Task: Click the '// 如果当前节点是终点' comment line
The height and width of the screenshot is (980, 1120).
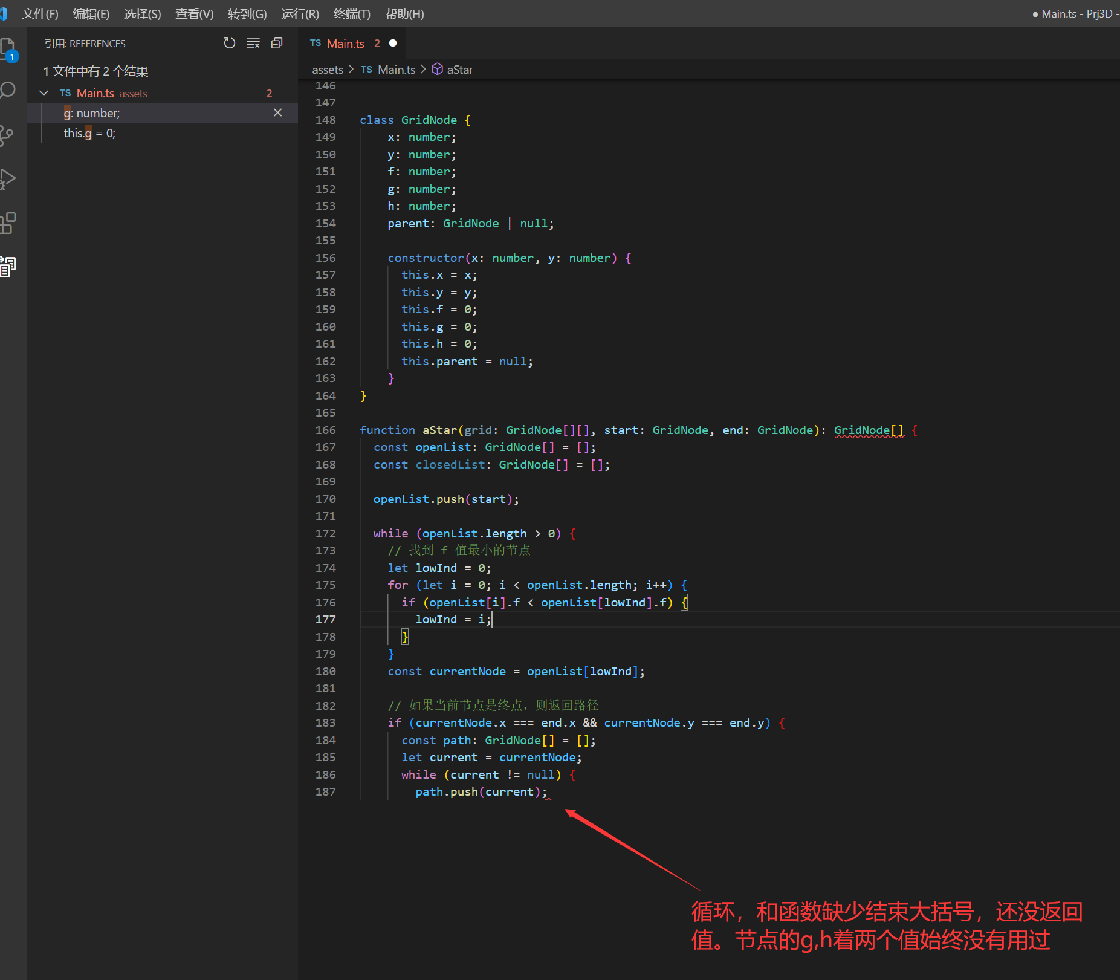Action: [x=493, y=706]
